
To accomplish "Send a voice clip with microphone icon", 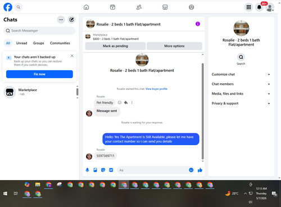I will pos(87,170).
